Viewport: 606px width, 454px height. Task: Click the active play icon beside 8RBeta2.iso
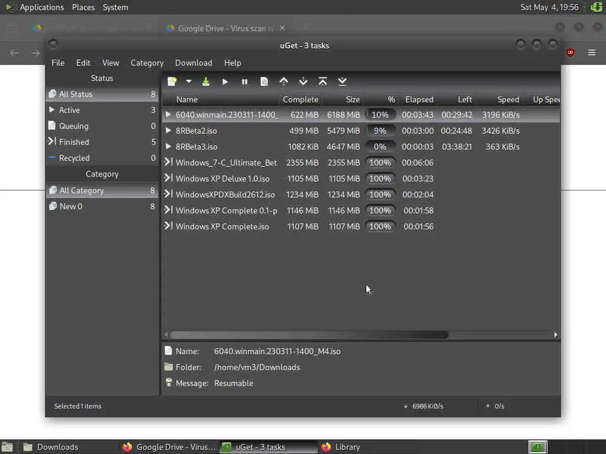pos(168,131)
